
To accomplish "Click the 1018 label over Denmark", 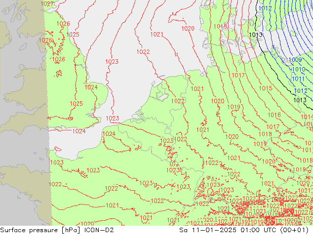I will [x=220, y=26].
